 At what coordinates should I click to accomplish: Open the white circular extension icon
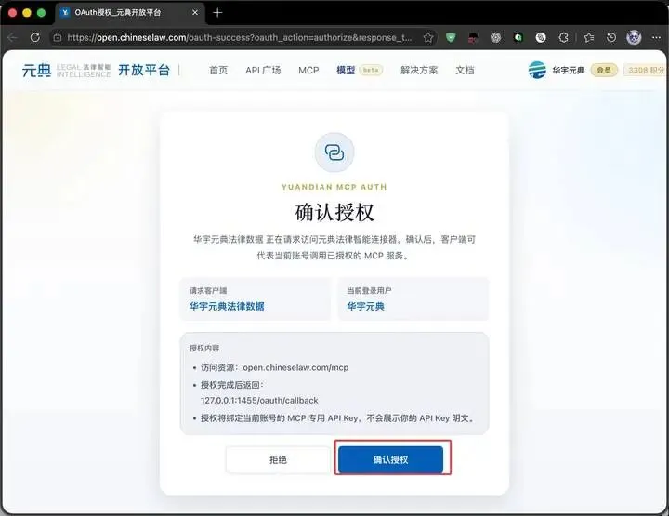pos(541,37)
